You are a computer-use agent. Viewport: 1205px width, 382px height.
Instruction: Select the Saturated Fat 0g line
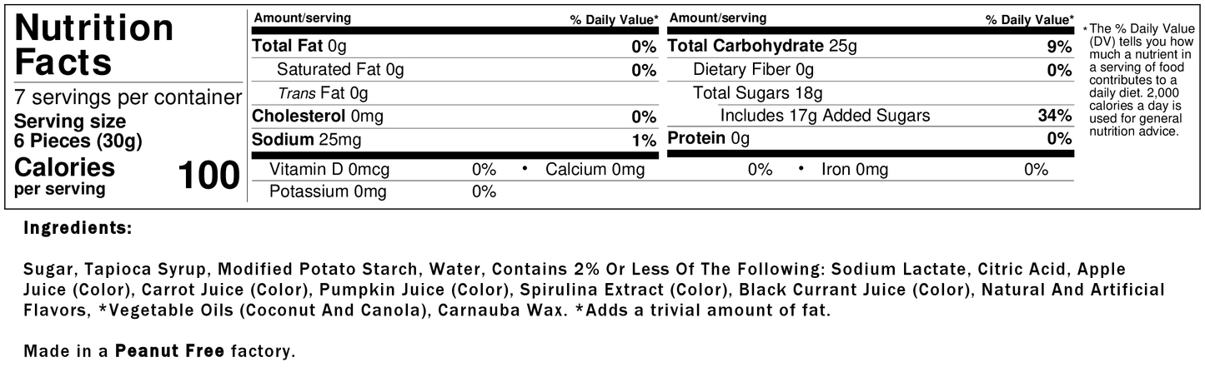click(x=339, y=70)
